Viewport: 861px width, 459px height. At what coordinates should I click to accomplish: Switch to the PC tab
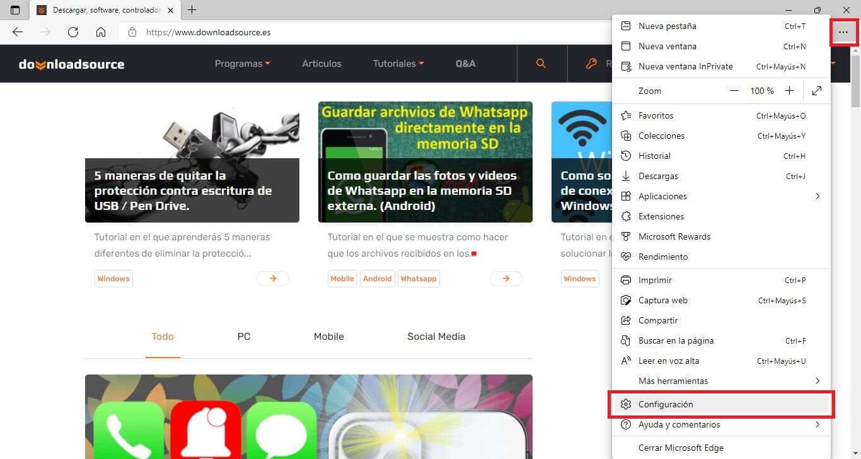click(244, 337)
